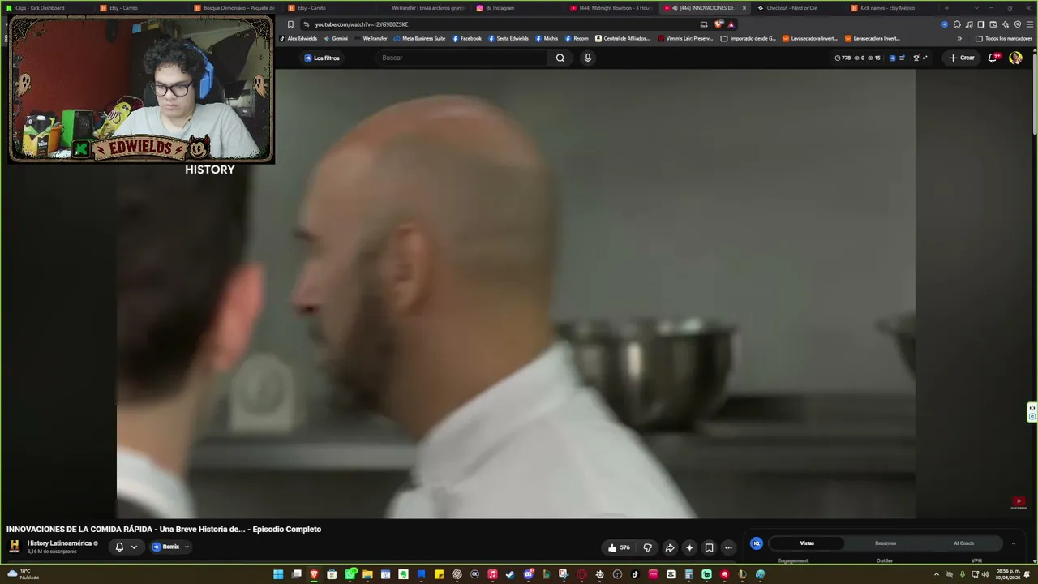The image size is (1038, 584).
Task: Click the floating side-panel icon at right edge
Action: [x=1032, y=412]
